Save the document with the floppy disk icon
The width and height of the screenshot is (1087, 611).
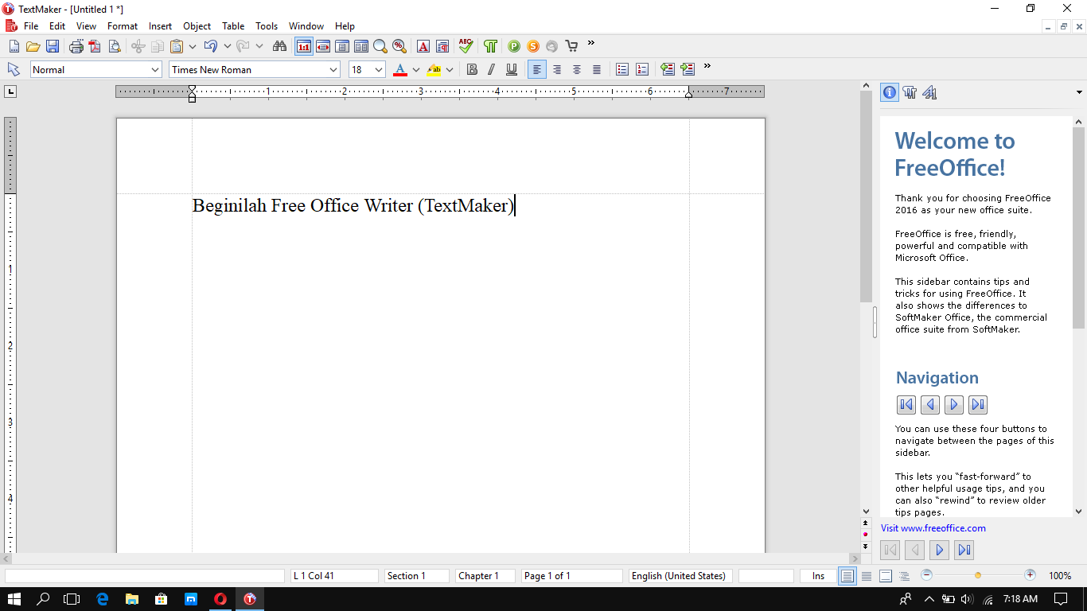(52, 46)
